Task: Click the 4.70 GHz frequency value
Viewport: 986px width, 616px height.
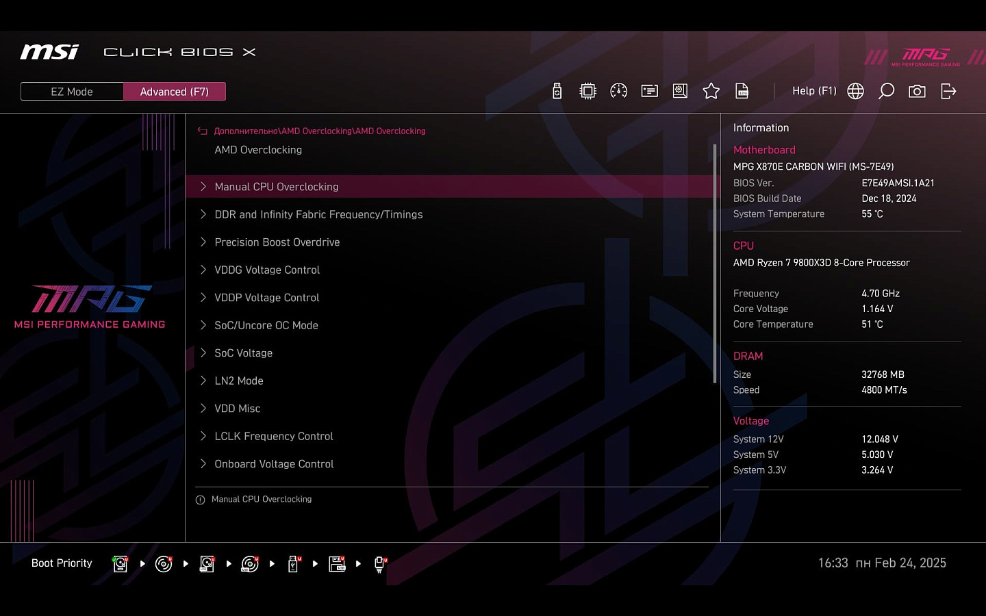Action: tap(881, 294)
